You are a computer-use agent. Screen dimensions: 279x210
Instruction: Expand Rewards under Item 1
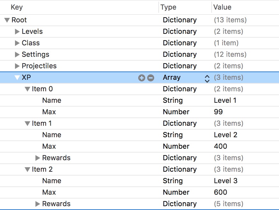[38, 158]
